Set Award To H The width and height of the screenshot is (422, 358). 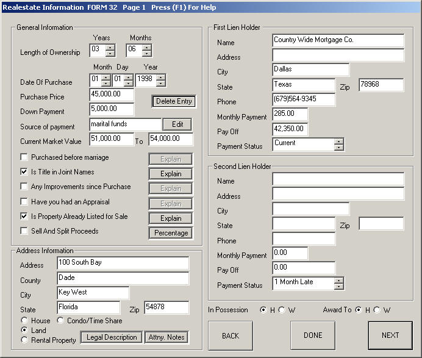358,310
